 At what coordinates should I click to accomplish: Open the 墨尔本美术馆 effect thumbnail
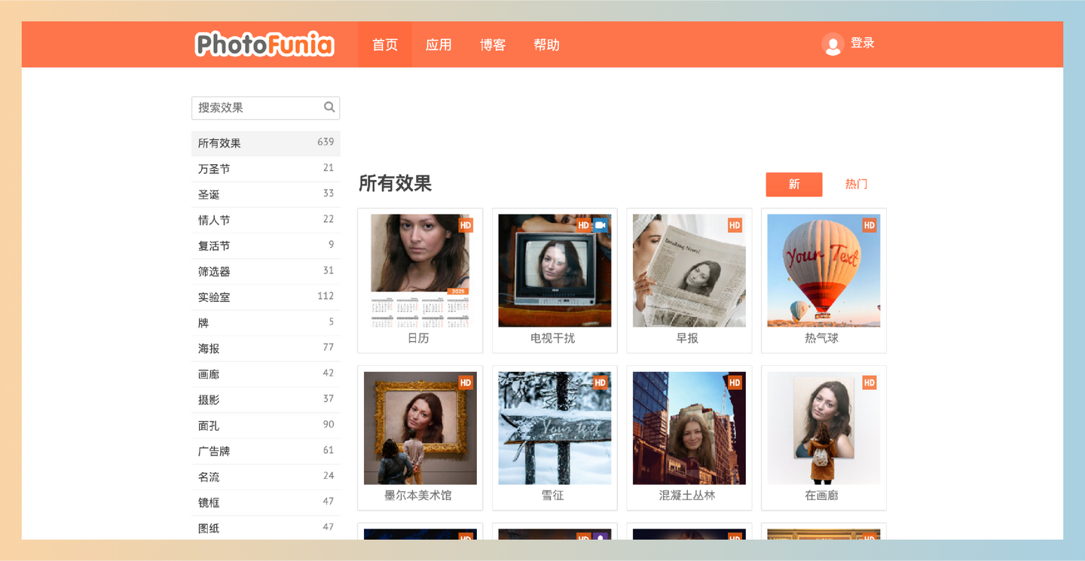click(420, 427)
